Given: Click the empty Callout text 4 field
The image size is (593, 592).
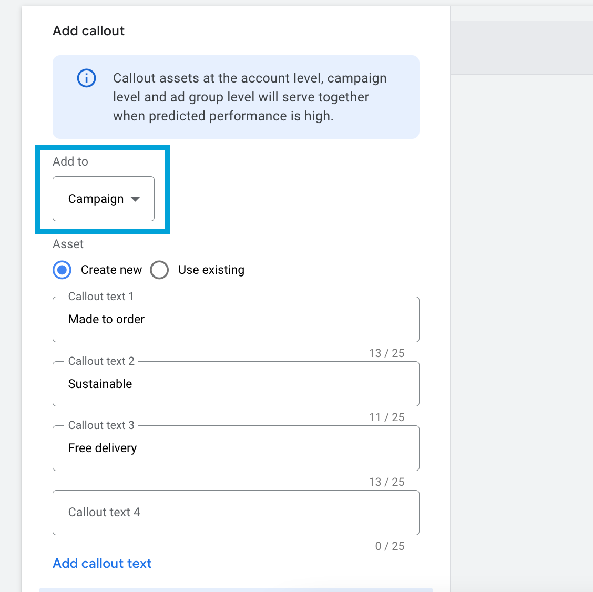Looking at the screenshot, I should click(x=236, y=513).
